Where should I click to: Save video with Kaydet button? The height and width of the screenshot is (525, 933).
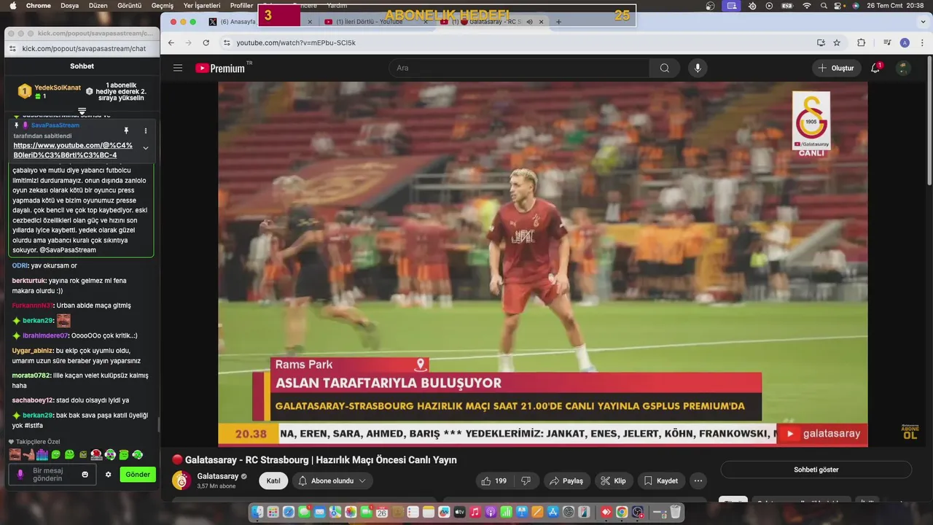660,481
